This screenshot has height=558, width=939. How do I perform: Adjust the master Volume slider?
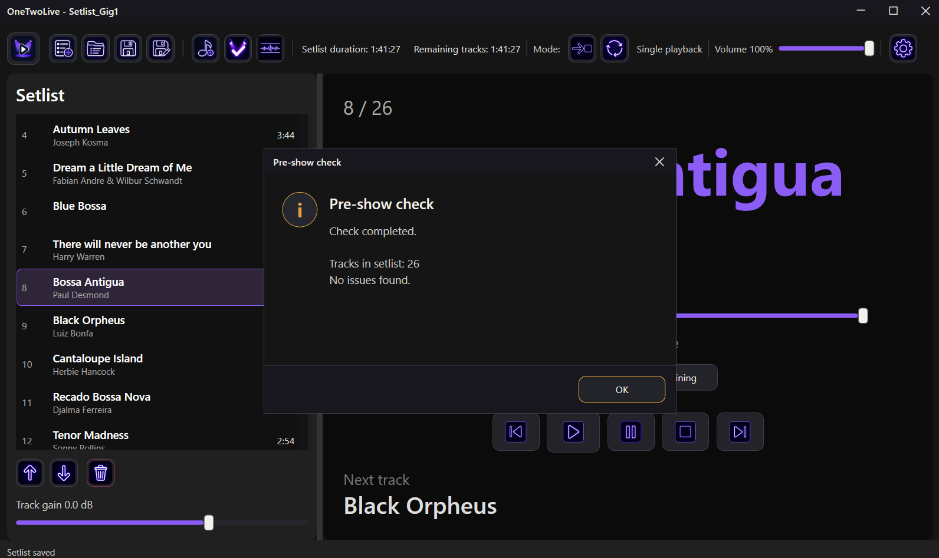(826, 49)
